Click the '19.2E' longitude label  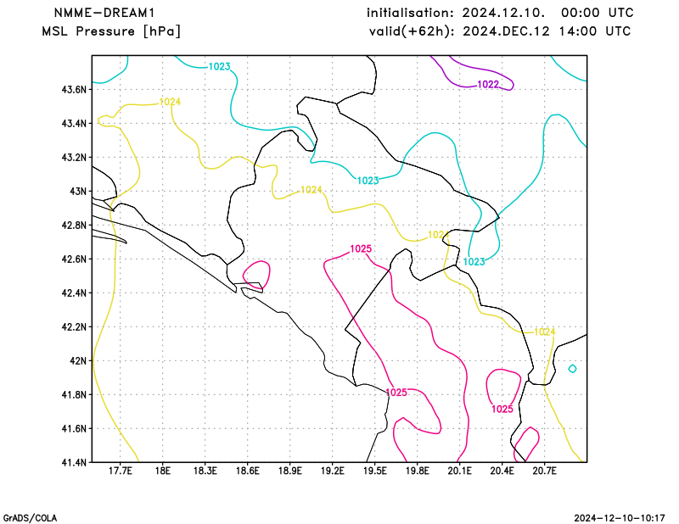pyautogui.click(x=332, y=471)
